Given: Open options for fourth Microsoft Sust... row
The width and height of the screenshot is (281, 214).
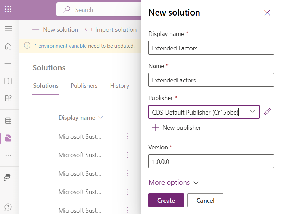Looking at the screenshot, I should [128, 192].
